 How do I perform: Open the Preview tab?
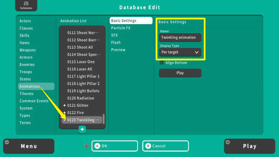118,50
